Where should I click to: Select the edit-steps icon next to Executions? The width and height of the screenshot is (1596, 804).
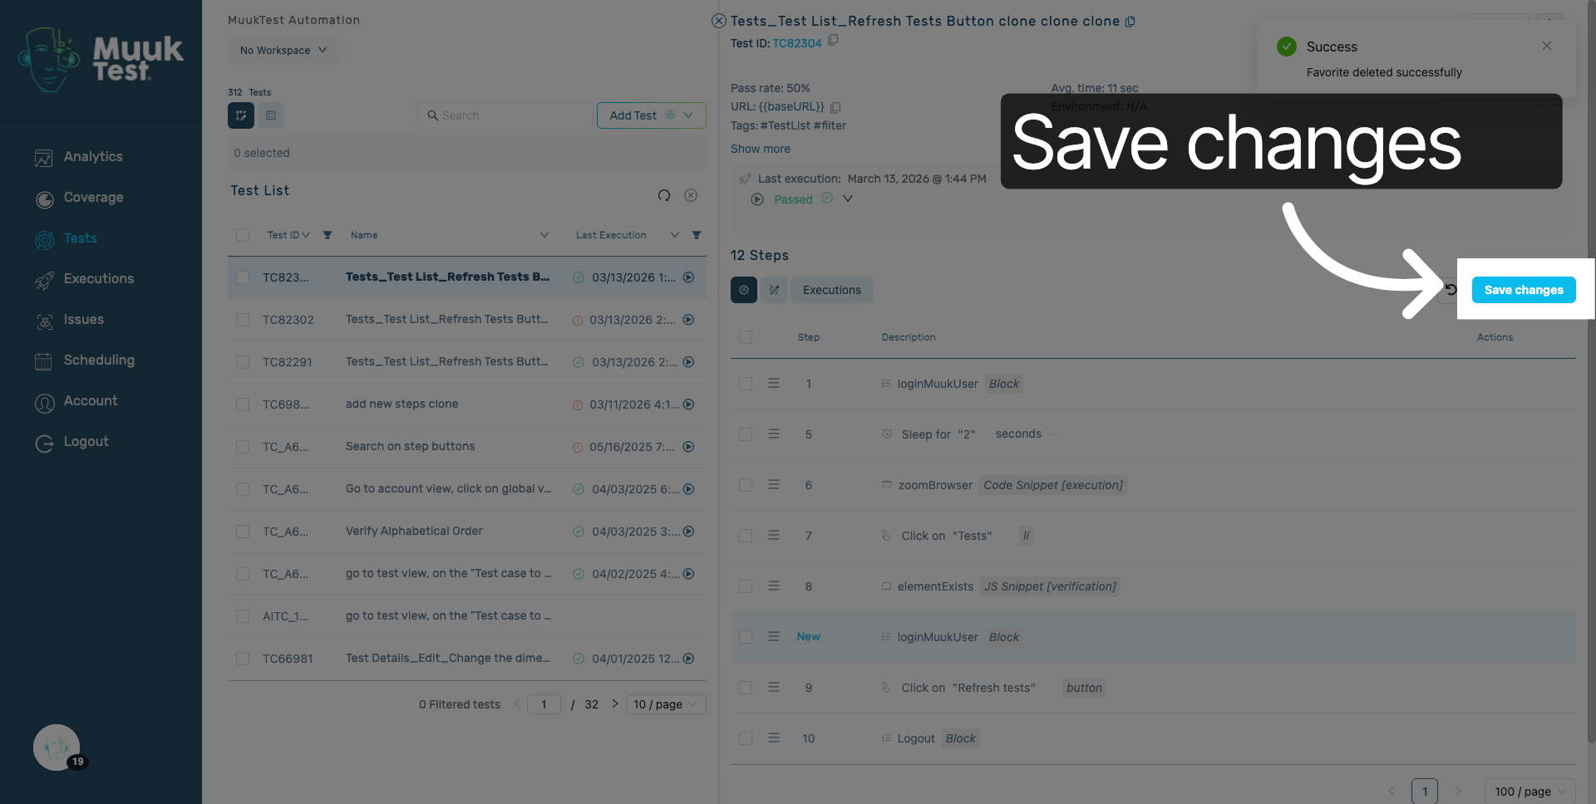774,290
